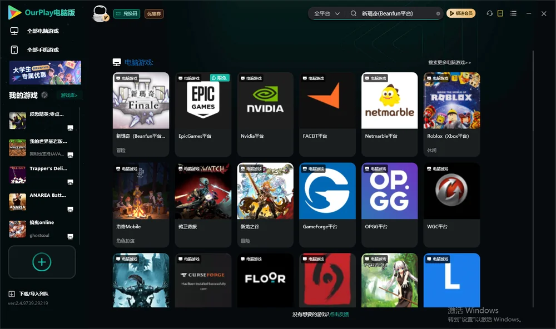Click the 优惠券 coupon button
Image resolution: width=556 pixels, height=329 pixels.
pyautogui.click(x=154, y=14)
